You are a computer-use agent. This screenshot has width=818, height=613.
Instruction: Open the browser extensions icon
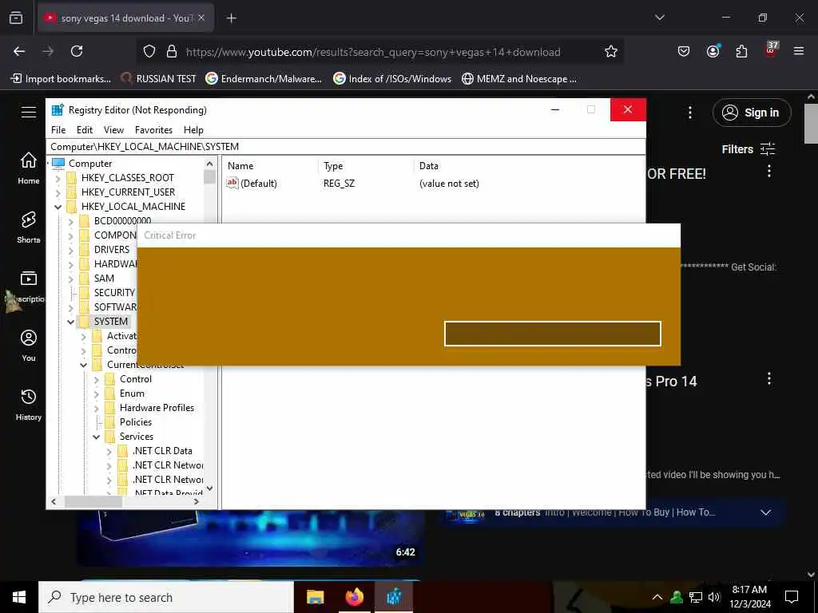tap(741, 51)
